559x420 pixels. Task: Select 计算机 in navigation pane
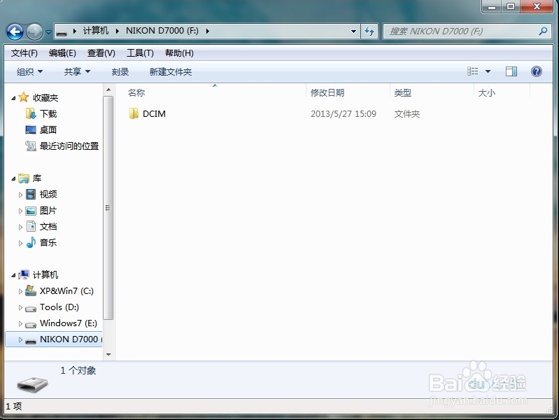(45, 275)
